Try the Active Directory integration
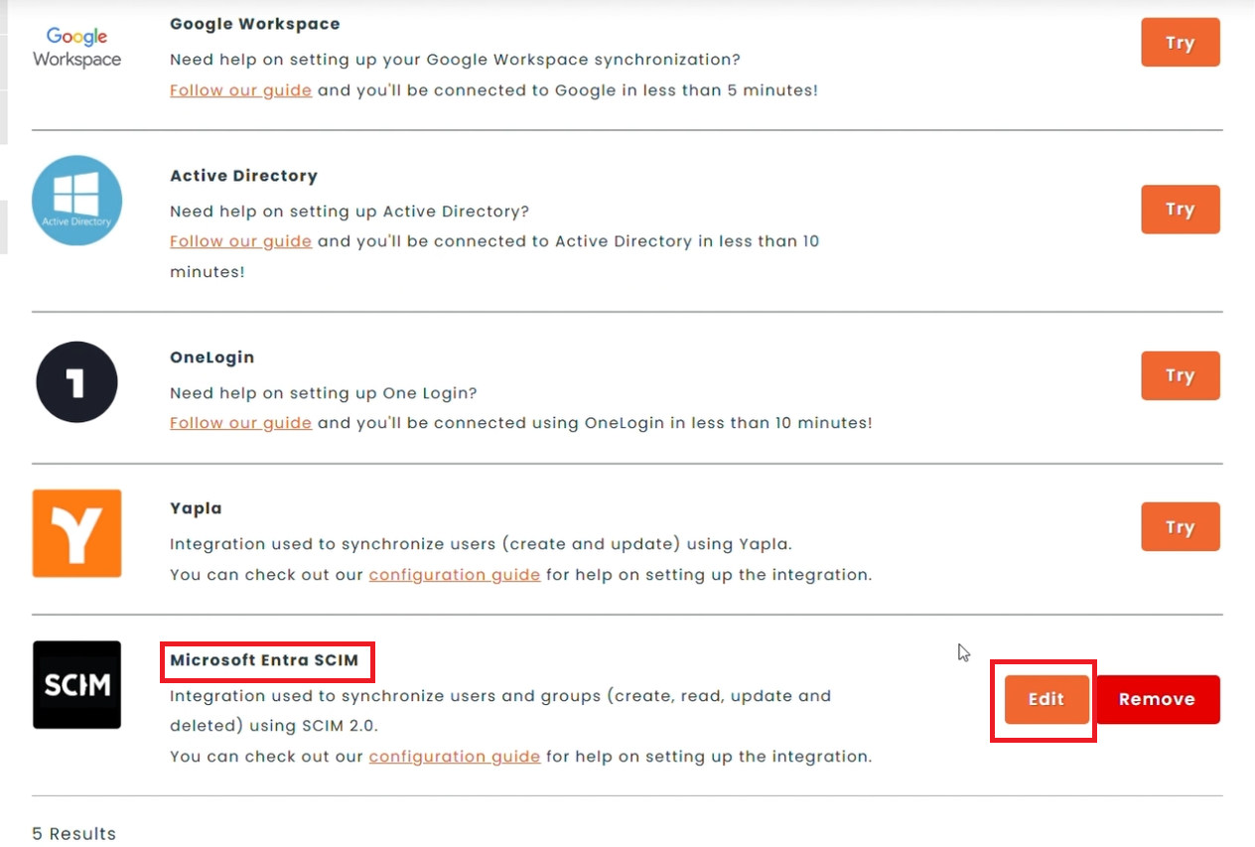The width and height of the screenshot is (1255, 847). tap(1180, 210)
